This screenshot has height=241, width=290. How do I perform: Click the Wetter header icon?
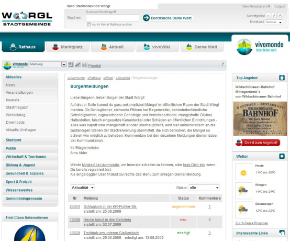[x=282, y=156]
